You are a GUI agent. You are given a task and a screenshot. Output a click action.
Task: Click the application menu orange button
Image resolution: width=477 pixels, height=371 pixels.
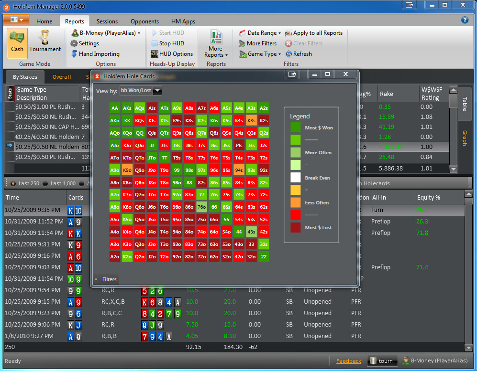(16, 20)
